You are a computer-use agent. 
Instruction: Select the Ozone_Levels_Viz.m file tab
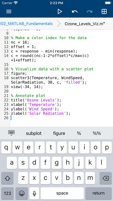click(85, 24)
